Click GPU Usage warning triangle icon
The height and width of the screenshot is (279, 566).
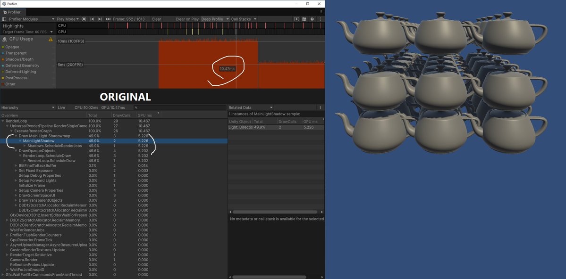51,39
